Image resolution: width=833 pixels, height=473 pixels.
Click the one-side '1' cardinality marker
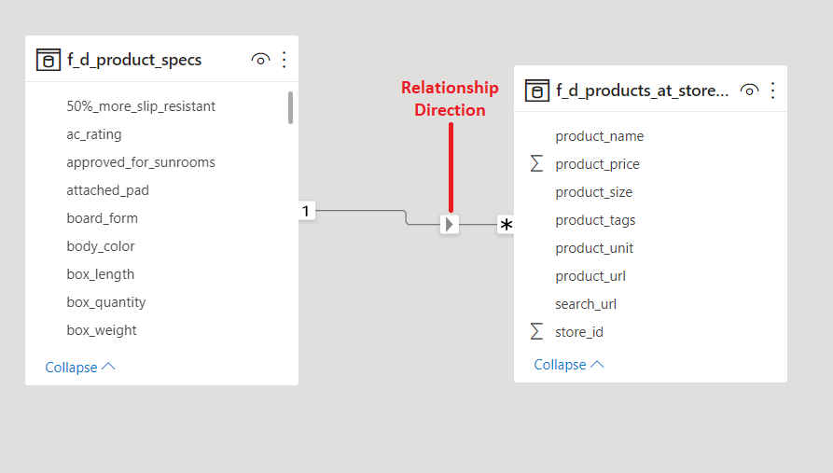(x=306, y=212)
